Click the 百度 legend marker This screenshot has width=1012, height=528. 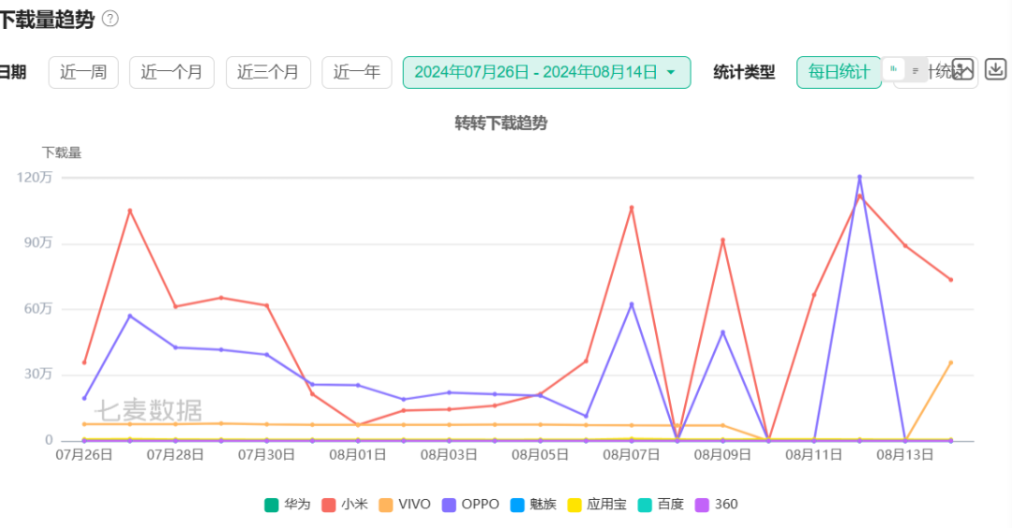pyautogui.click(x=645, y=505)
